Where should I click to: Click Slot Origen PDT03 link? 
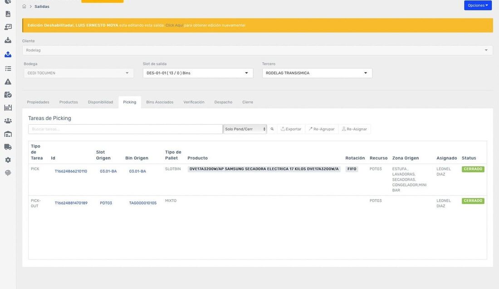click(106, 203)
